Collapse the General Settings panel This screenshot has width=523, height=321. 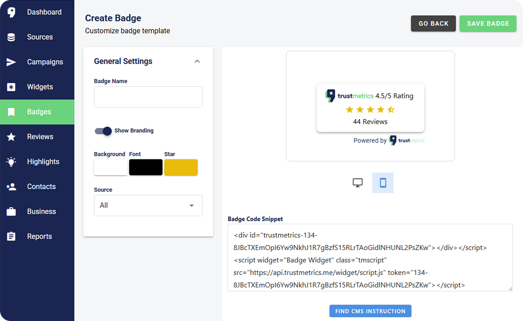(197, 61)
